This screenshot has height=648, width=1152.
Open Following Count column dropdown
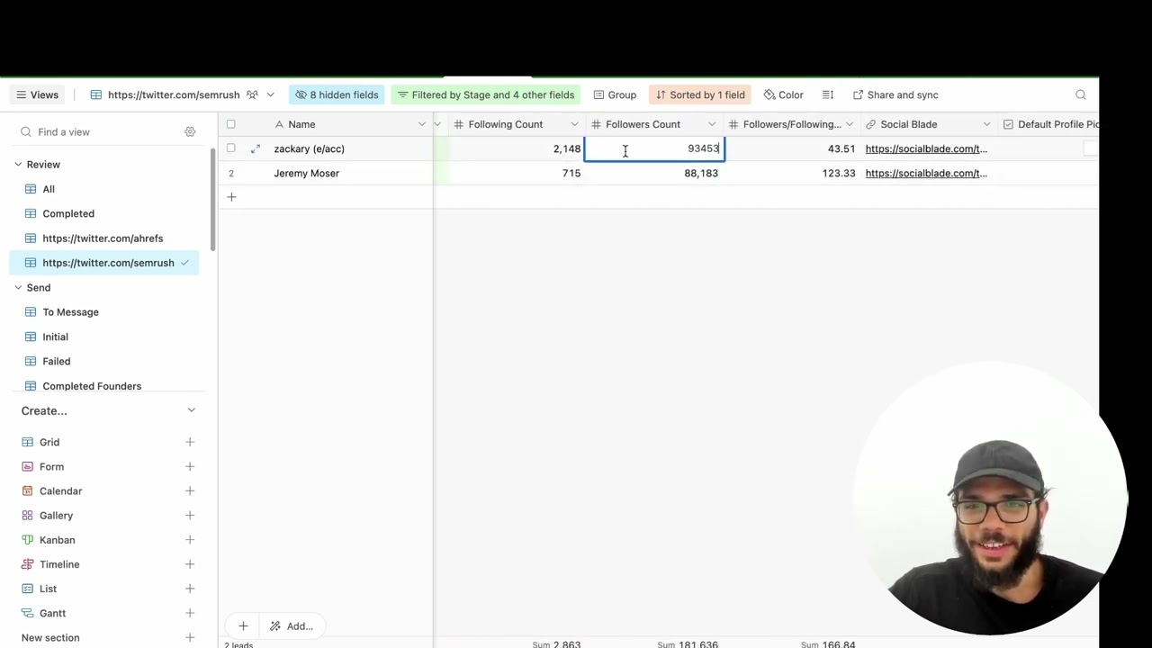(574, 124)
